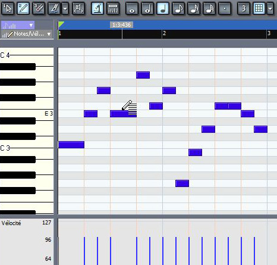This screenshot has height=265, width=277.
Task: Show the velocity tails pane icon
Action: click(113, 8)
